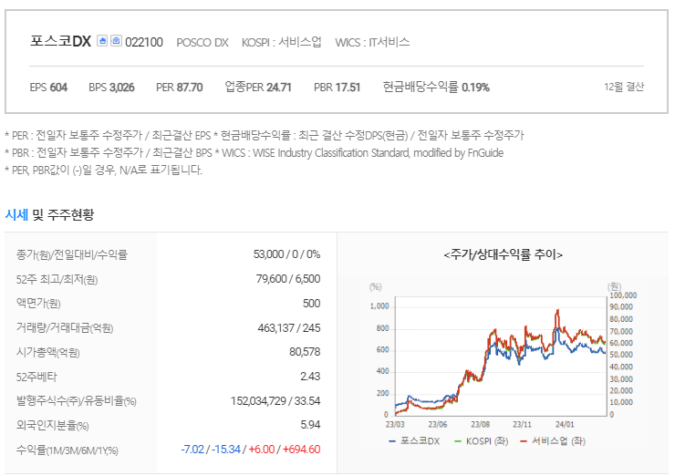Screen dimensions: 675x476
Task: Select the PER 87.70 value
Action: 179,88
